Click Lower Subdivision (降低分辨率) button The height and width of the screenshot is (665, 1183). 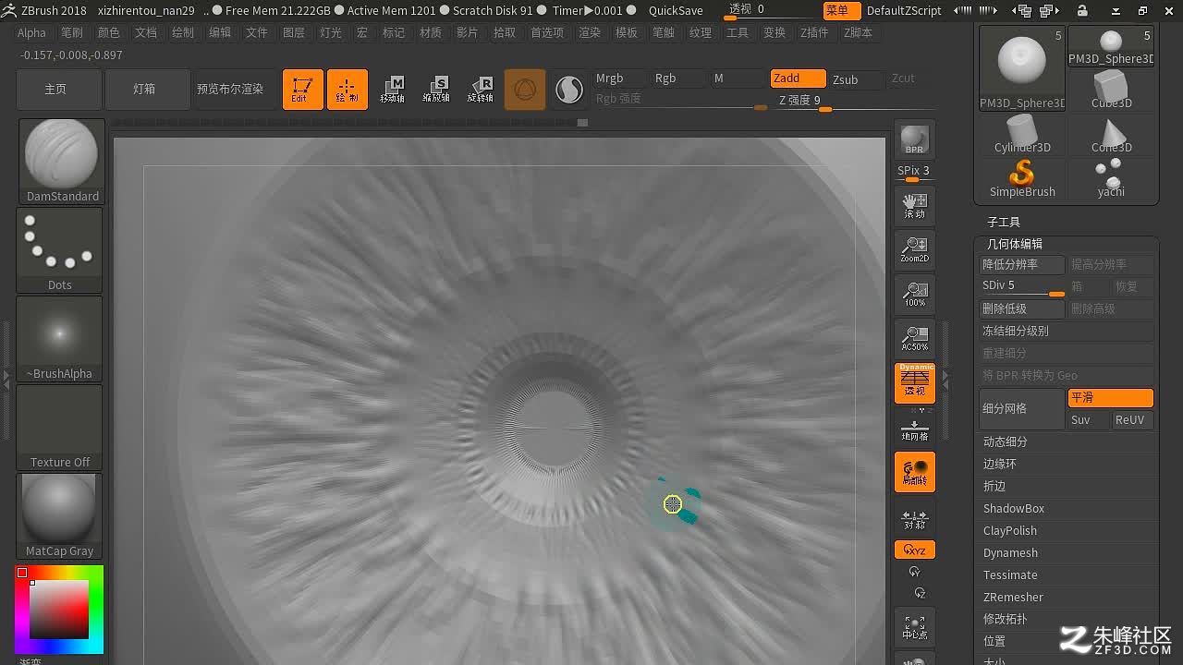tap(1021, 265)
